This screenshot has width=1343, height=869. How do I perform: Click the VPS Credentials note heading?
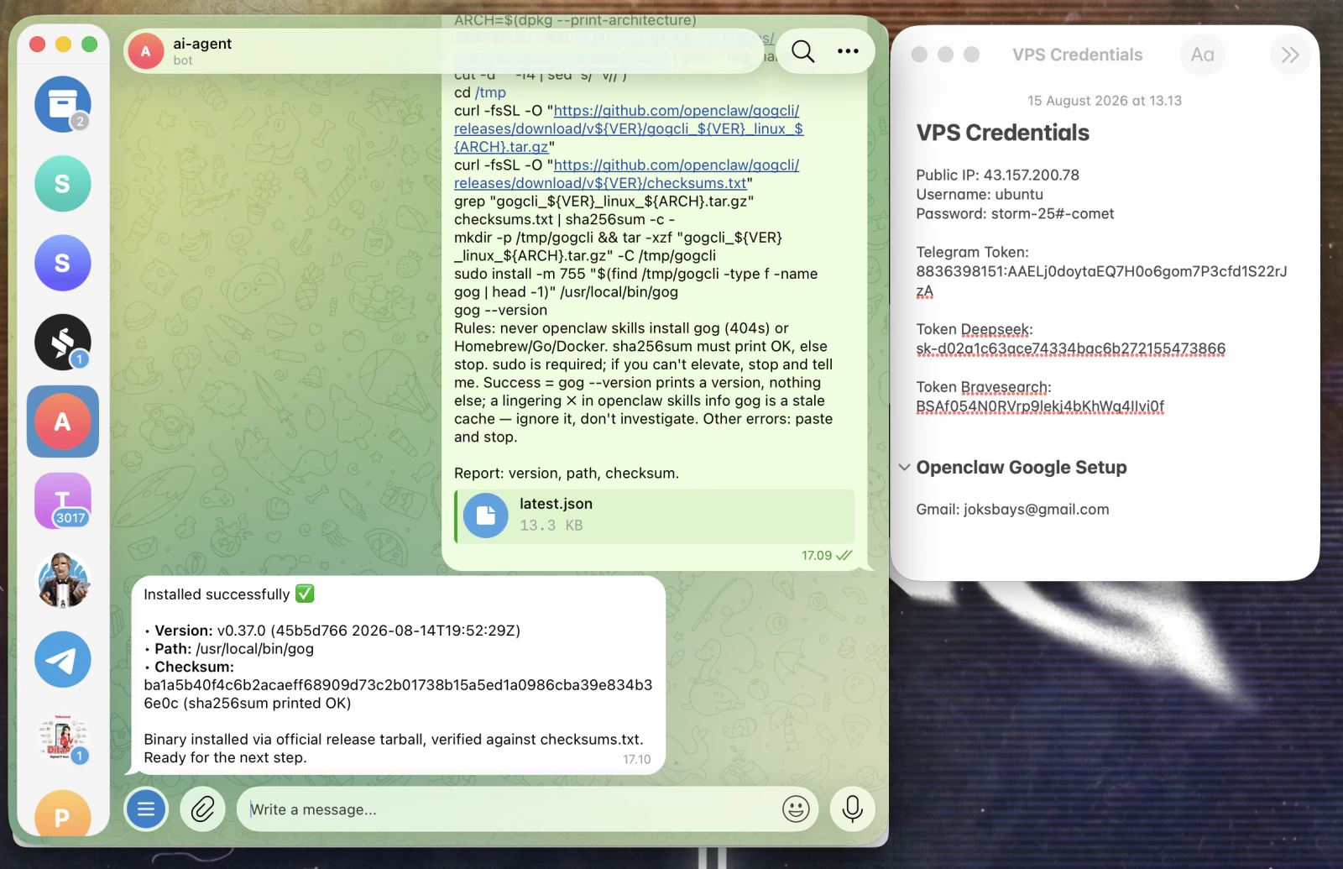[1003, 133]
